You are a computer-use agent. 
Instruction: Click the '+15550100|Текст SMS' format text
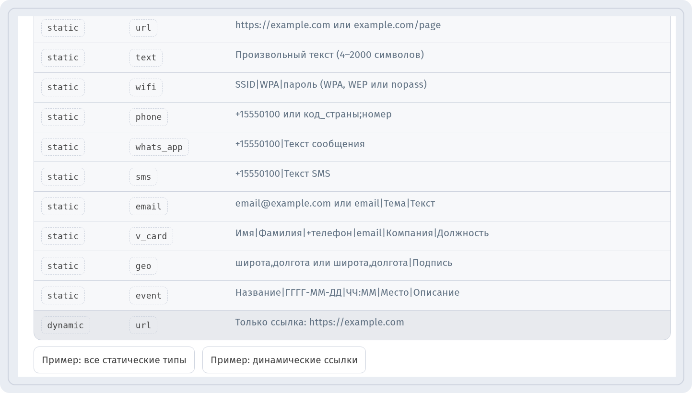(x=283, y=173)
